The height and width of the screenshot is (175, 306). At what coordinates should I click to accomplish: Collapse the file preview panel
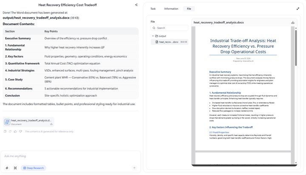click(298, 9)
